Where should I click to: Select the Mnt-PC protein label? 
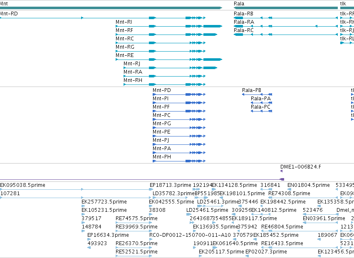pos(161,115)
